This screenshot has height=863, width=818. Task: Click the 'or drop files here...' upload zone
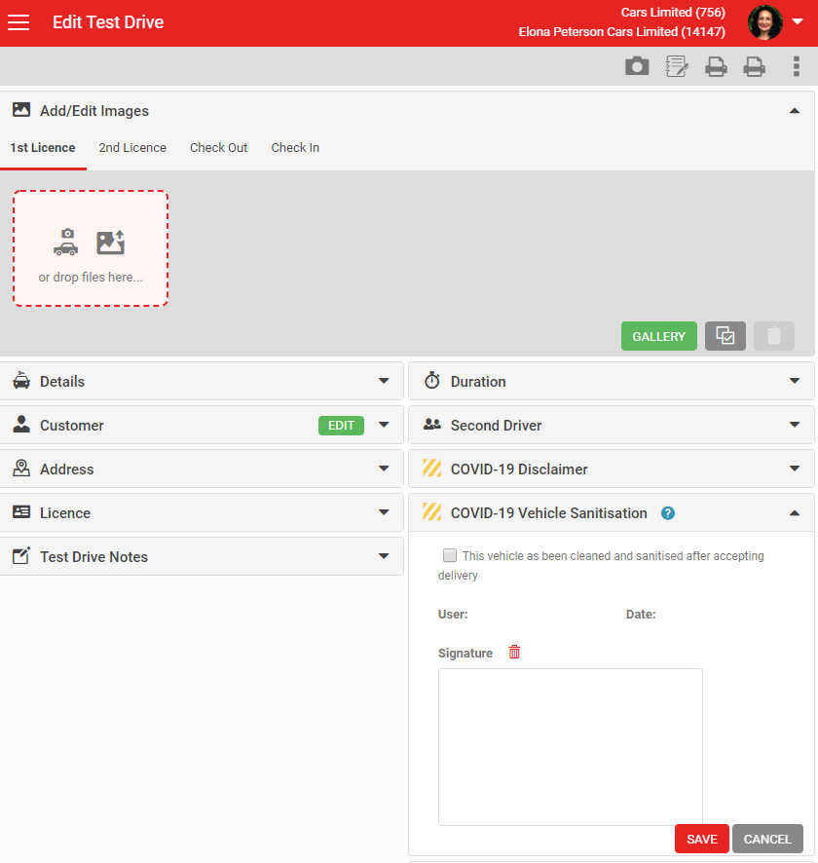(x=91, y=248)
